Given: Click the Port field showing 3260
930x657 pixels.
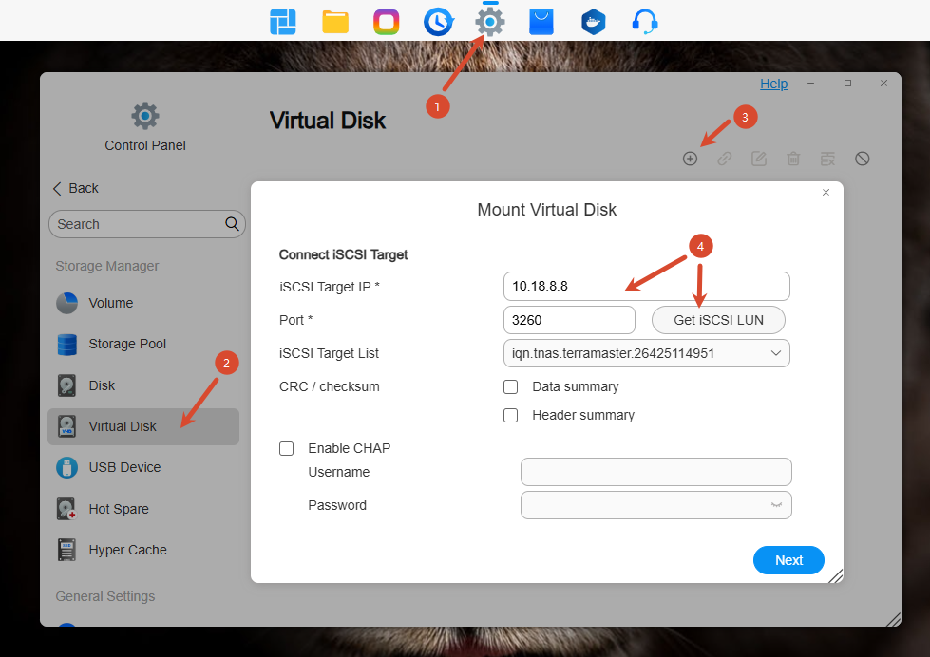Looking at the screenshot, I should (x=569, y=320).
